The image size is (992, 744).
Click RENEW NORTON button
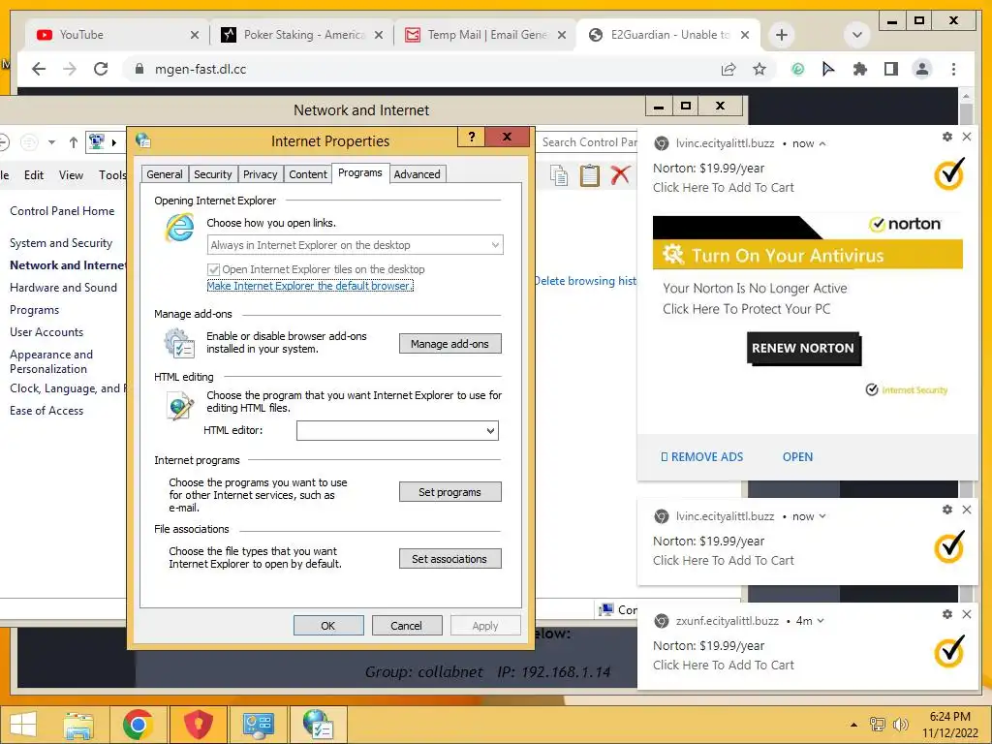tap(803, 348)
